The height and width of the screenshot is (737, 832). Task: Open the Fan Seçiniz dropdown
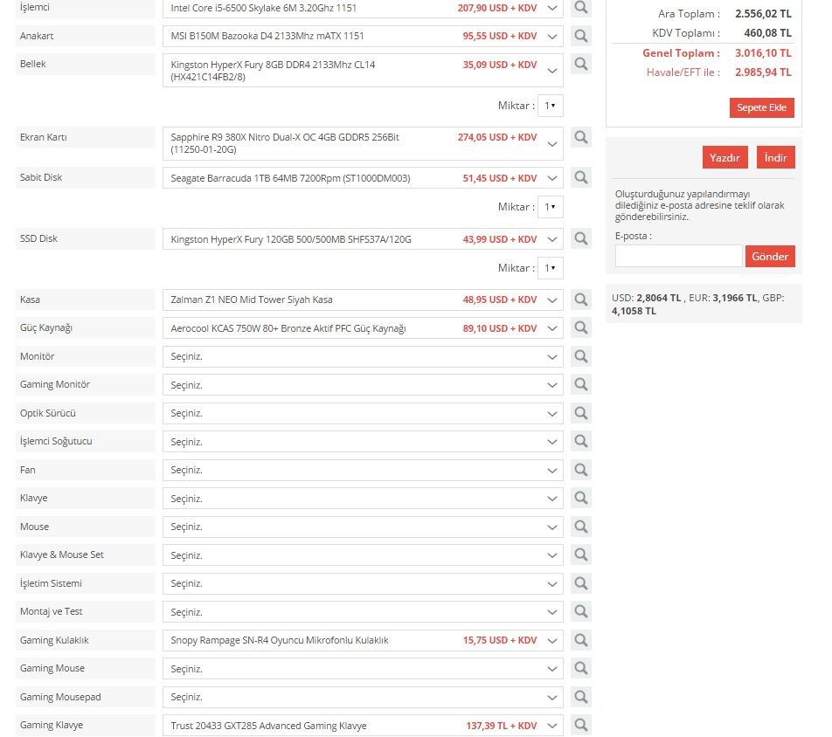363,471
